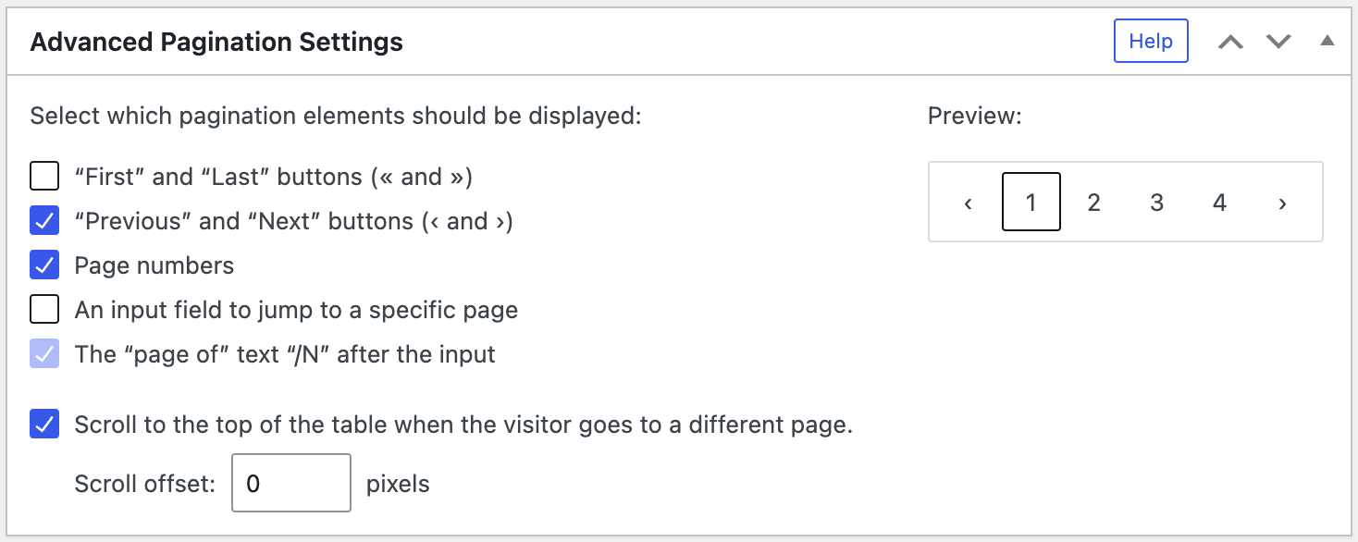This screenshot has width=1358, height=542.
Task: Click the Advanced Pagination Settings heading
Action: [216, 42]
